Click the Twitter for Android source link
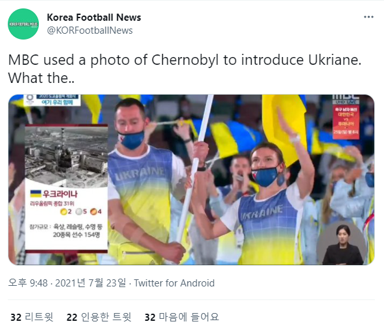This screenshot has width=384, height=326. click(x=174, y=283)
